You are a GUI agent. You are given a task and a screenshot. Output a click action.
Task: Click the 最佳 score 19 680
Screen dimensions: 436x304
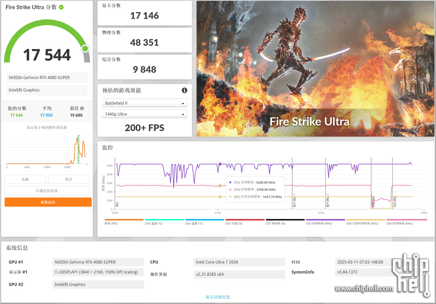coord(76,115)
